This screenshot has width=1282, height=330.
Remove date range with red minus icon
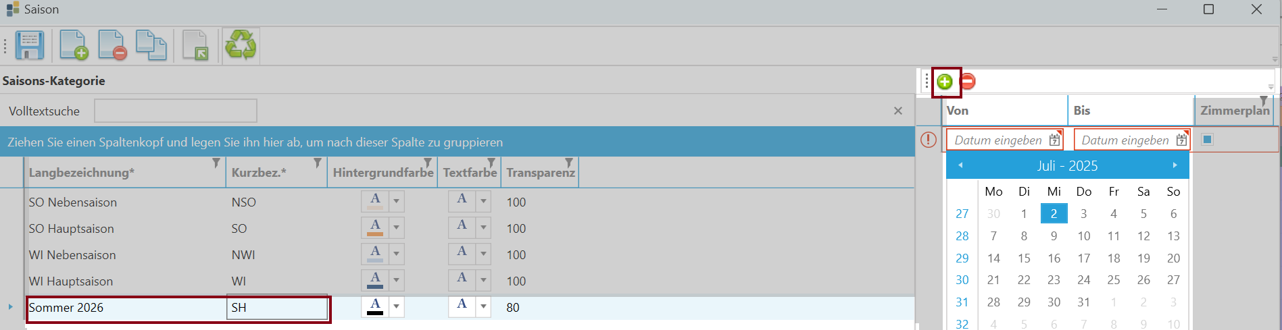click(968, 82)
